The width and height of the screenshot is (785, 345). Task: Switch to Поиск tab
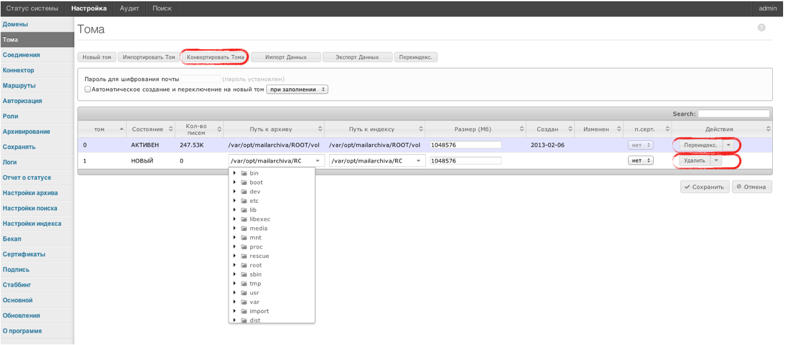click(161, 8)
